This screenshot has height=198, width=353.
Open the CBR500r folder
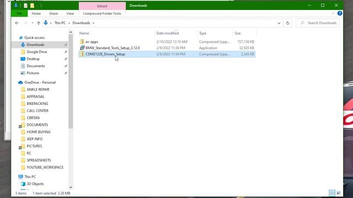33,118
